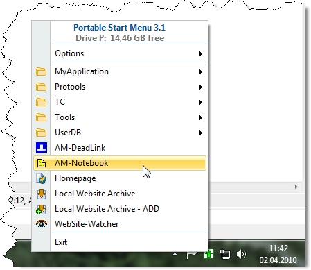Click the UserDB folder icon
Viewport: 311px width, 270px height.
(42, 133)
